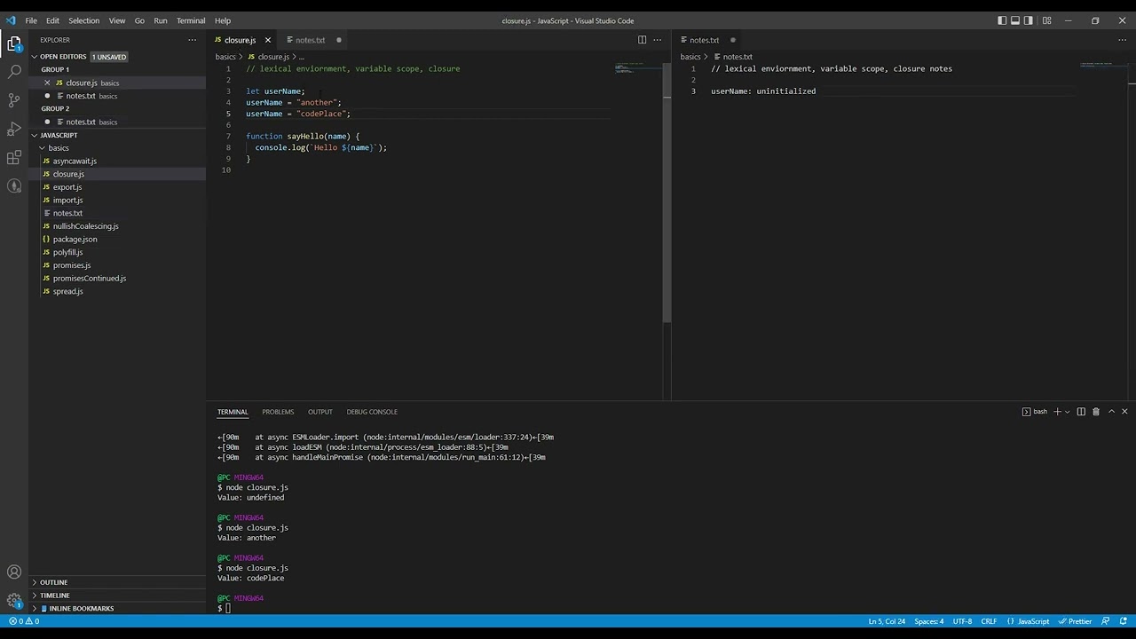Switch to the notes.txt tab in left group
This screenshot has width=1136, height=639.
point(310,40)
